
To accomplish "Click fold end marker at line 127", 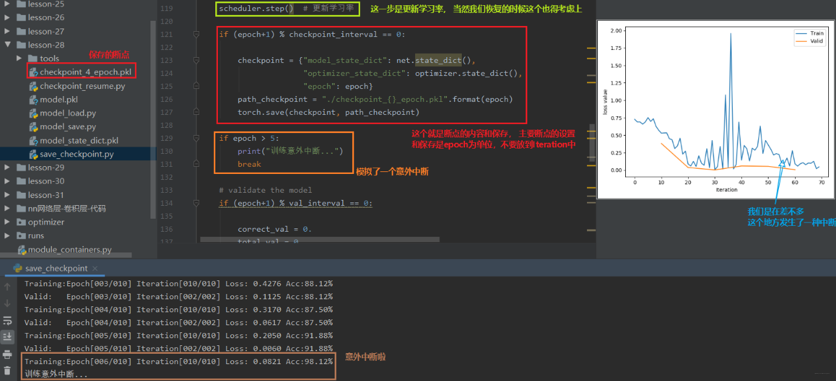I will pos(196,112).
